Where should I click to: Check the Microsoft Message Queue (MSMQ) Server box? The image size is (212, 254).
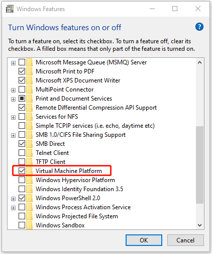coord(22,62)
